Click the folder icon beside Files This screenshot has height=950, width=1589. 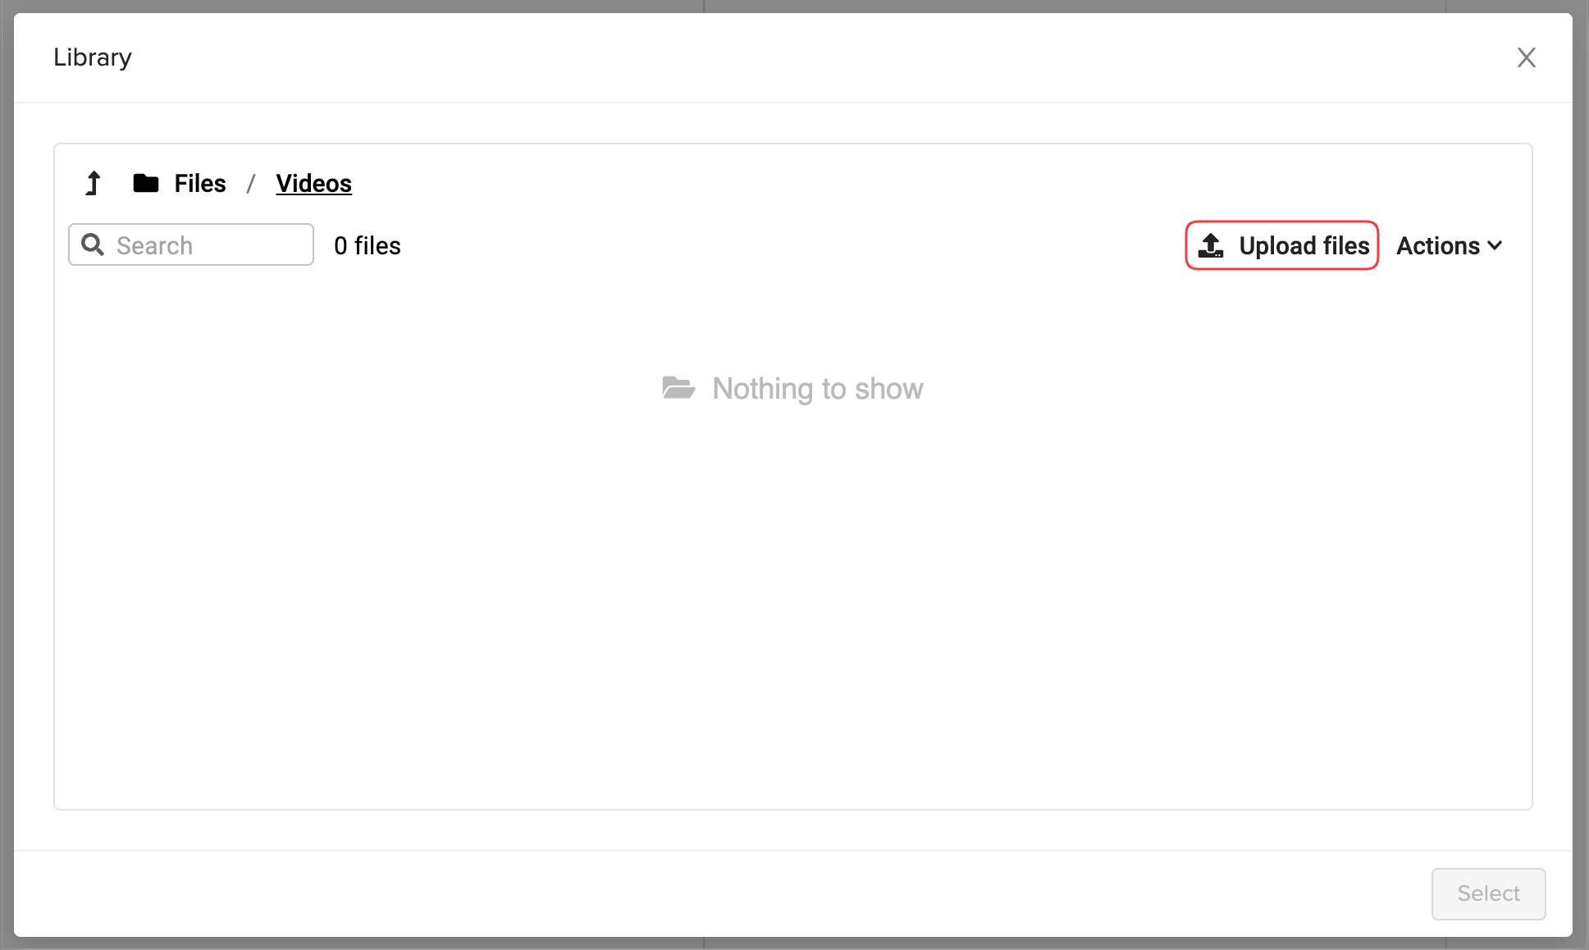pos(146,183)
